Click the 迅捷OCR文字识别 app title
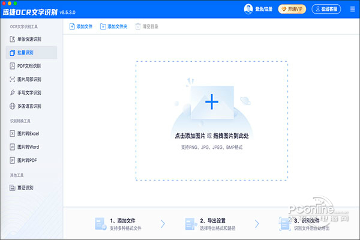Screen dimensions: 360x240 (x=30, y=12)
